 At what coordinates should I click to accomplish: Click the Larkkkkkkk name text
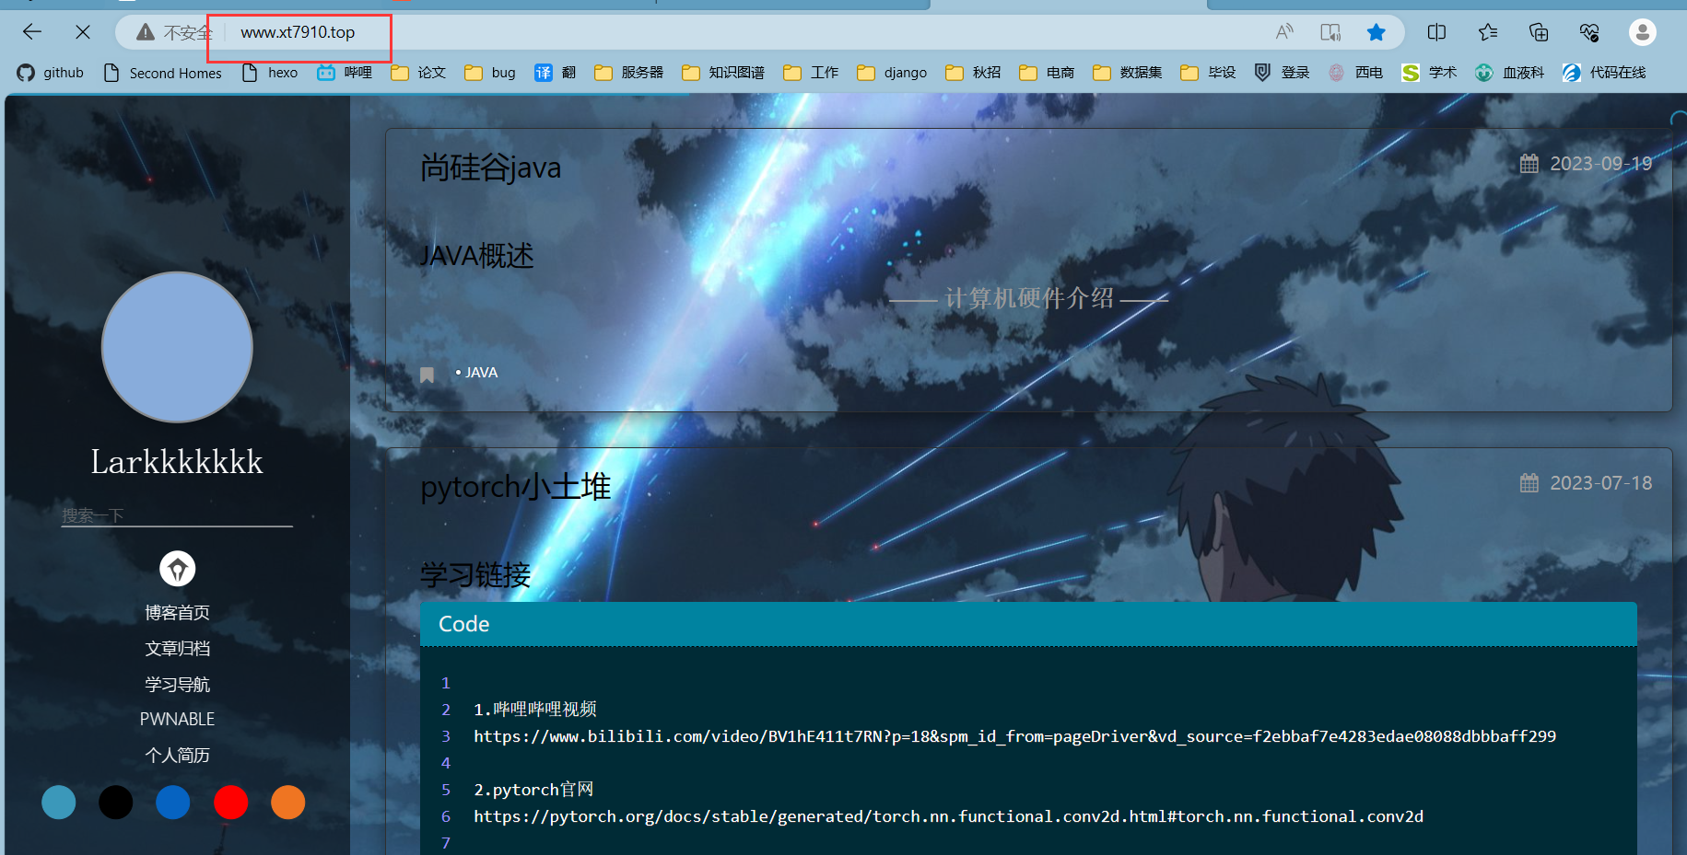(177, 462)
